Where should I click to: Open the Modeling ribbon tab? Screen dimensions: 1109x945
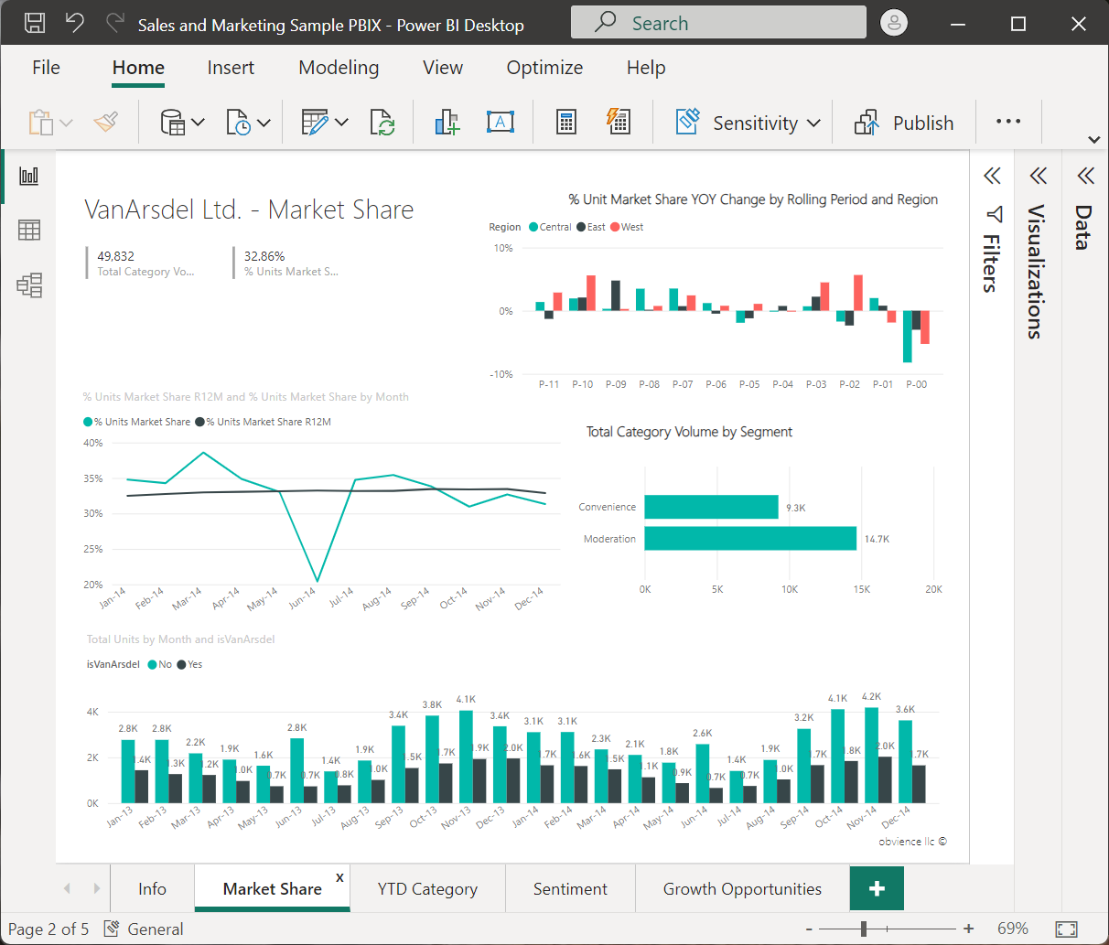pyautogui.click(x=339, y=68)
